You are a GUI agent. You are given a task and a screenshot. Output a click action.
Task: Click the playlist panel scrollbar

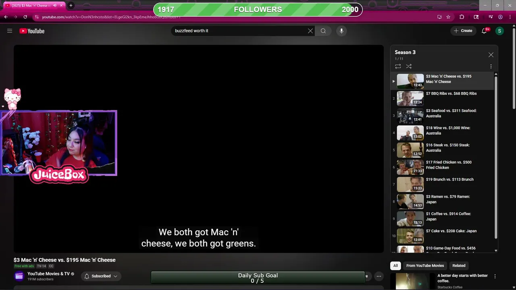[x=496, y=157]
